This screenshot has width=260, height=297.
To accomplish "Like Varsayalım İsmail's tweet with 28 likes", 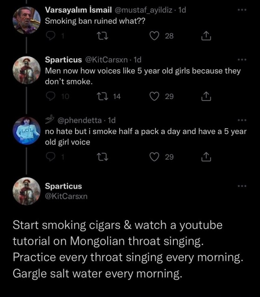I will pos(154,36).
